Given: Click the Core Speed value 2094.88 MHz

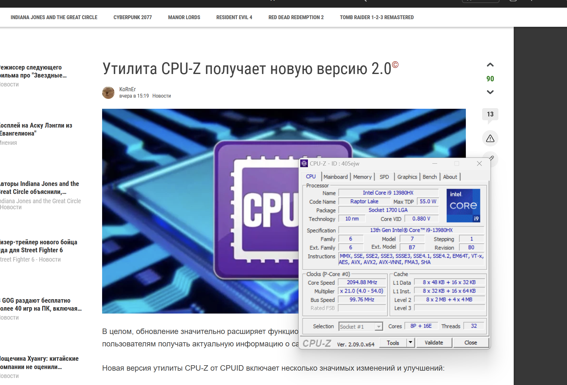Looking at the screenshot, I should [362, 282].
